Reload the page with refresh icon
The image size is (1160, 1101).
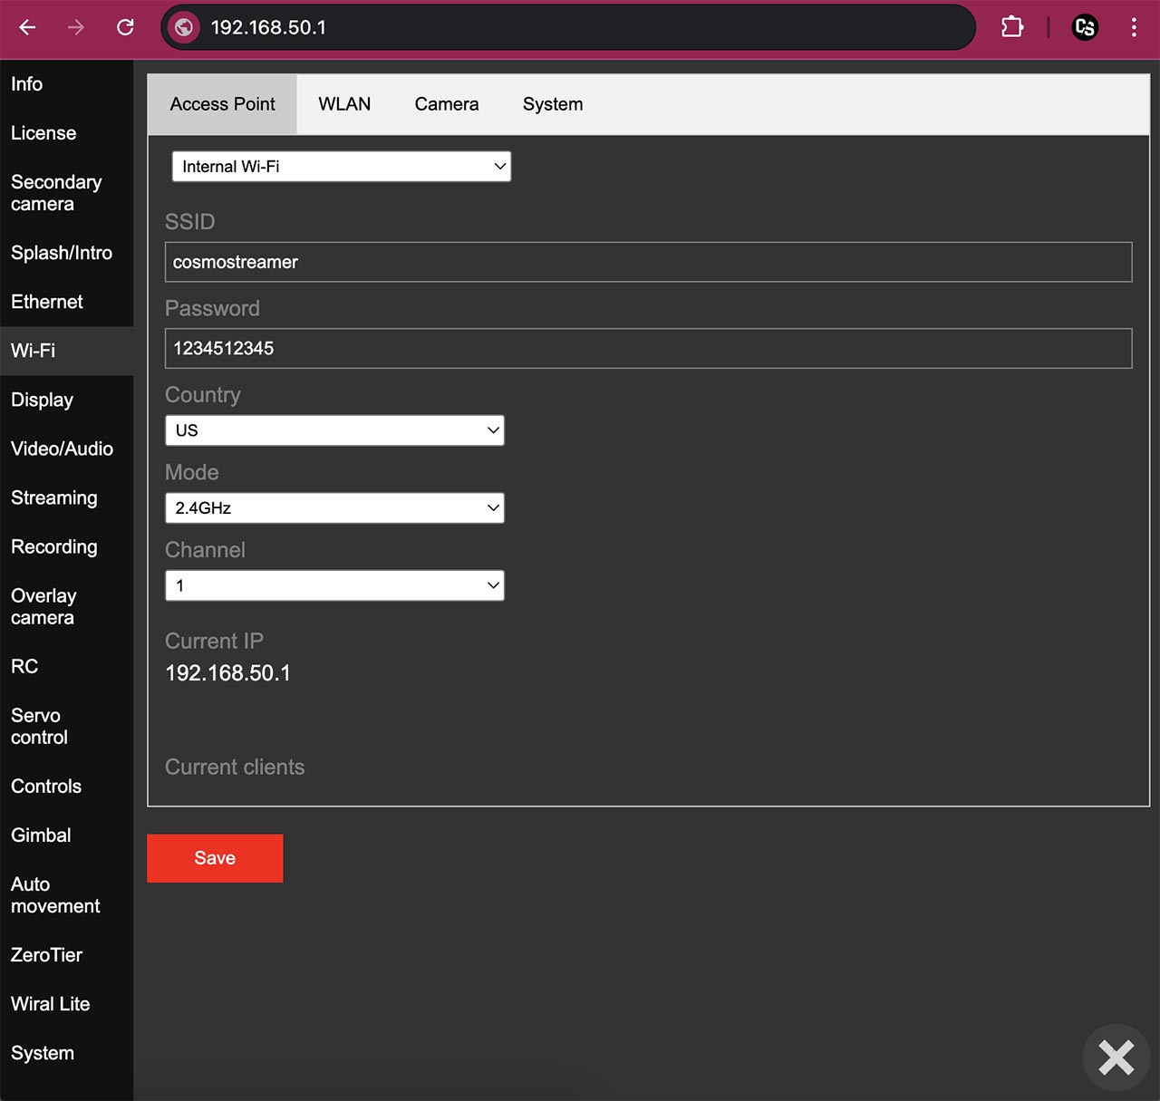pyautogui.click(x=125, y=27)
